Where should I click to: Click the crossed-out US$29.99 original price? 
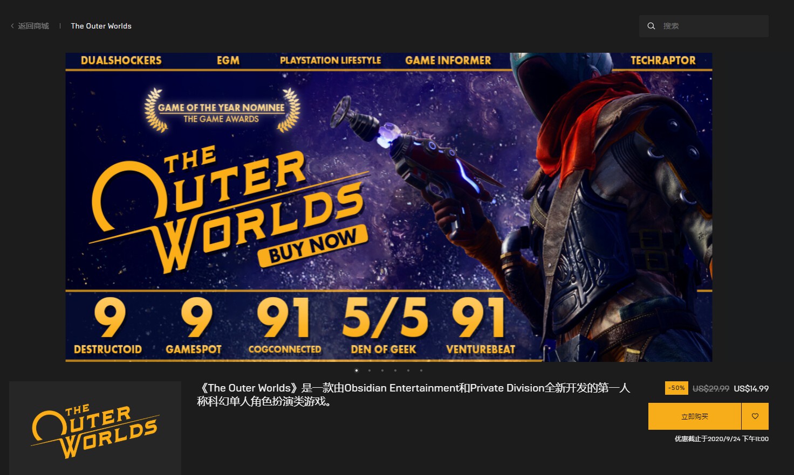710,388
